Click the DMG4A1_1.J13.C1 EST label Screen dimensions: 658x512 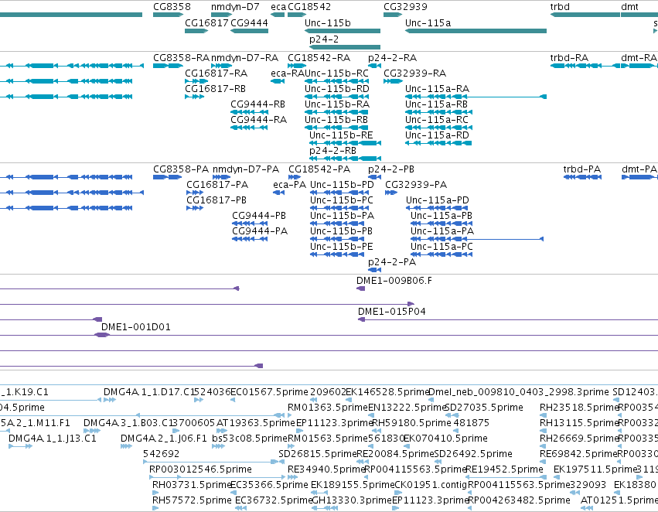click(53, 439)
